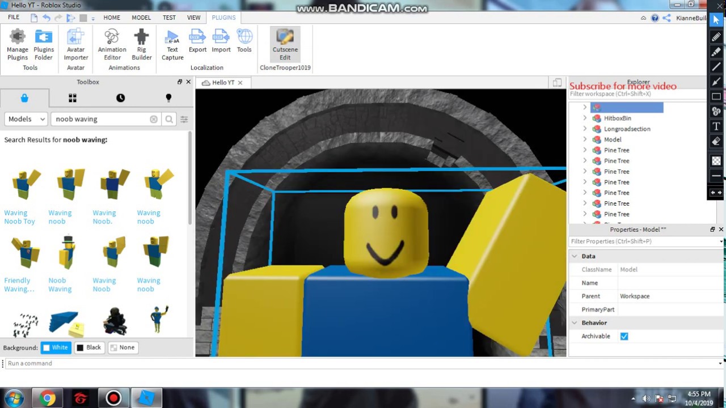726x408 pixels.
Task: Open the Waving Noob Toy link
Action: click(19, 217)
